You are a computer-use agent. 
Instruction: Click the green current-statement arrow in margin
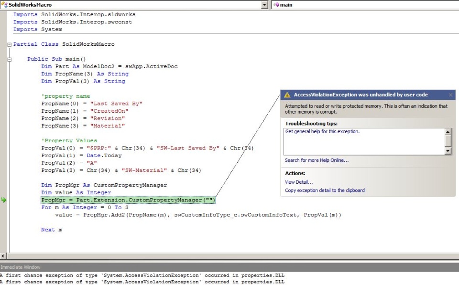coord(3,200)
